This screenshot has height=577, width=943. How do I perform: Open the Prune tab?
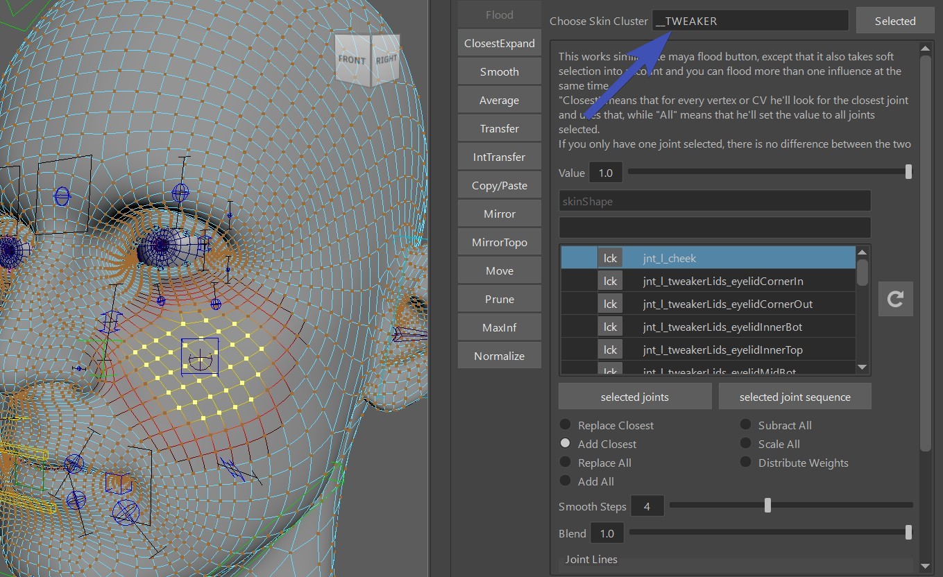click(499, 299)
